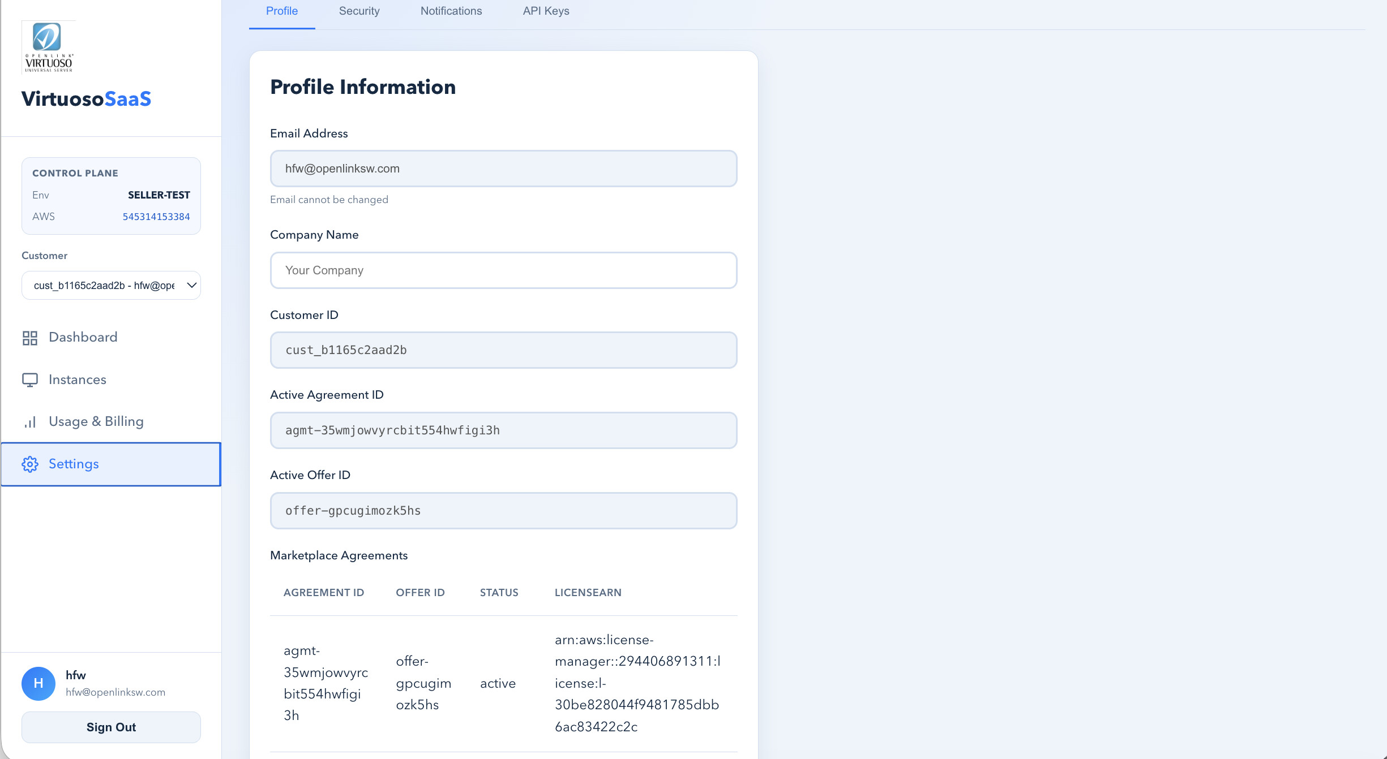Click the Instances monitor icon
This screenshot has height=759, width=1387.
coord(30,379)
